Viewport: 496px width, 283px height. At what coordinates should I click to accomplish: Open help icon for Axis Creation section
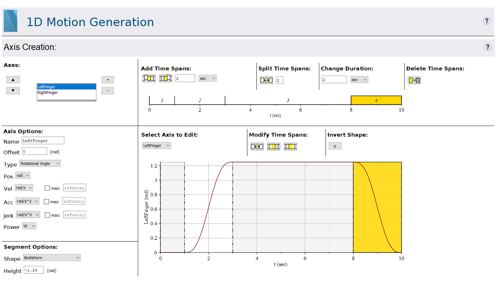[x=487, y=47]
